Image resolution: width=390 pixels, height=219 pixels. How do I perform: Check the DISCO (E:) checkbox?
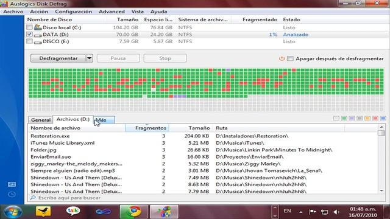click(29, 41)
